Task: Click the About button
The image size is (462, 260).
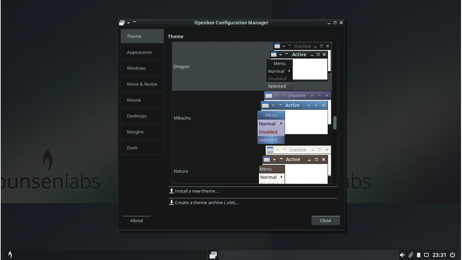Action: point(137,220)
